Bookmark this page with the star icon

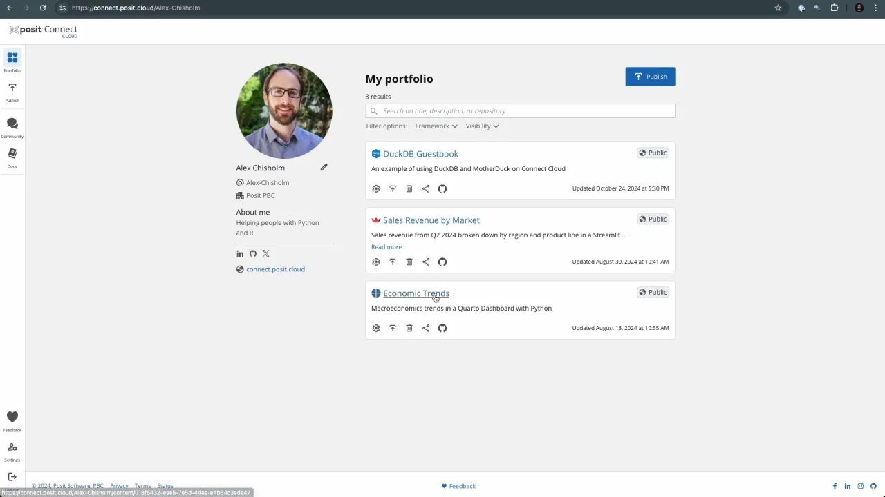pos(778,8)
